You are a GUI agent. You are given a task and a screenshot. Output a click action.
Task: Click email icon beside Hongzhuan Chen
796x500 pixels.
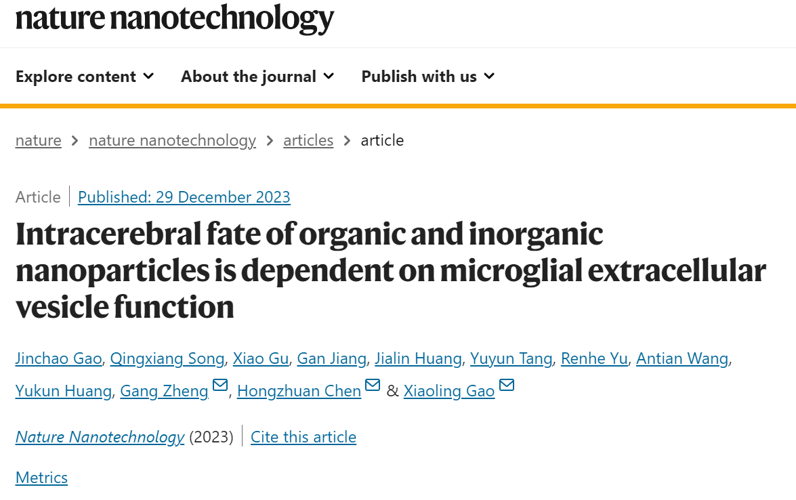pyautogui.click(x=373, y=386)
